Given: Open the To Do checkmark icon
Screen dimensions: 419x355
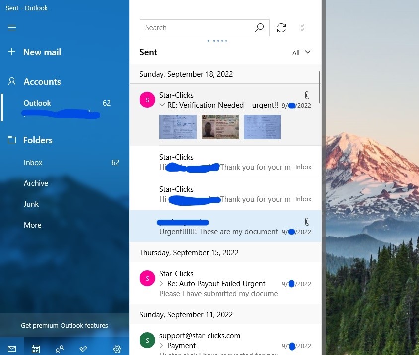Looking at the screenshot, I should coord(83,349).
